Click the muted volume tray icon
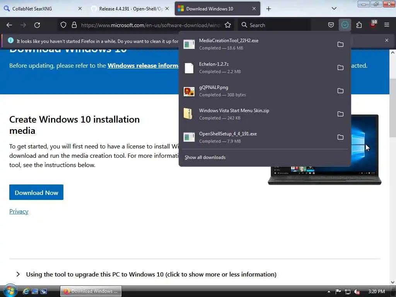Image resolution: width=396 pixels, height=297 pixels. click(x=357, y=292)
